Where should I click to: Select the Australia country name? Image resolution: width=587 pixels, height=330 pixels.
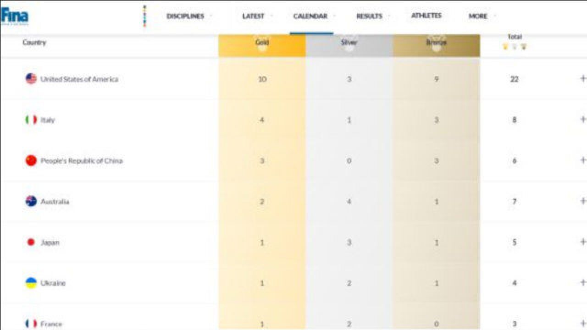(x=55, y=202)
